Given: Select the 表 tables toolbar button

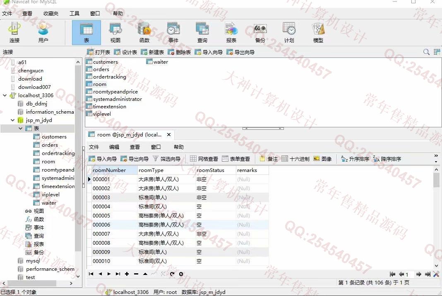Looking at the screenshot, I should point(86,32).
